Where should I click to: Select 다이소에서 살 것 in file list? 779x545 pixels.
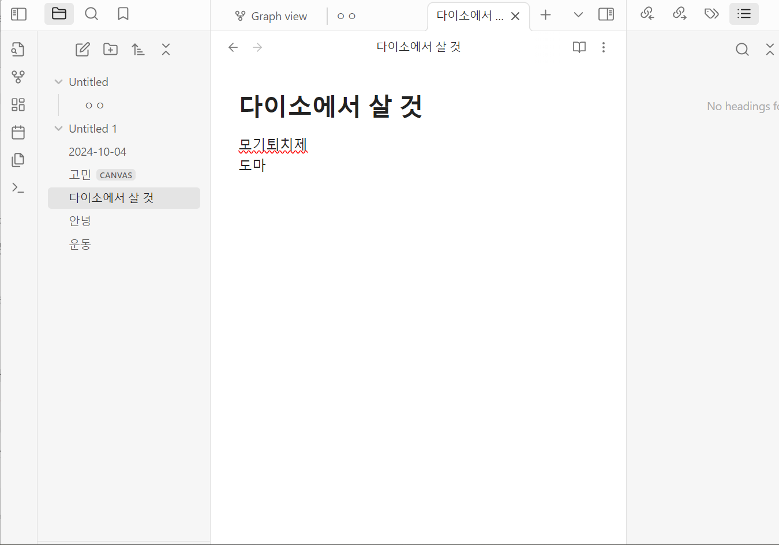124,198
